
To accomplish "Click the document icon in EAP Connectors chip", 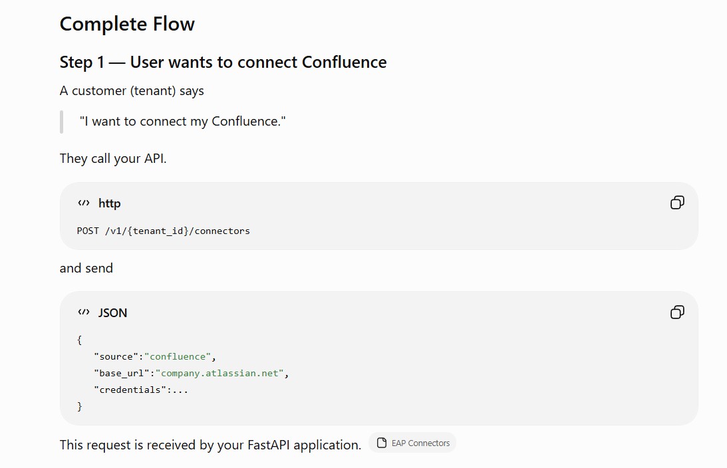I will tap(382, 443).
